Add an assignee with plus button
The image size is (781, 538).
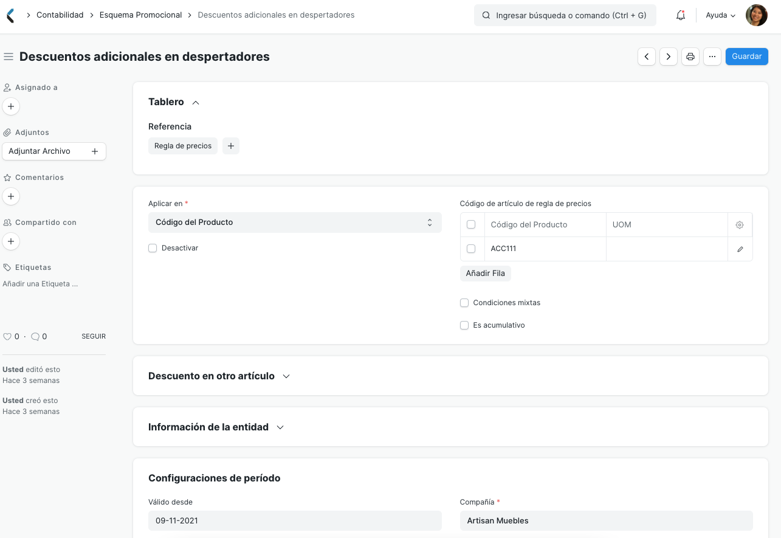[x=11, y=106]
